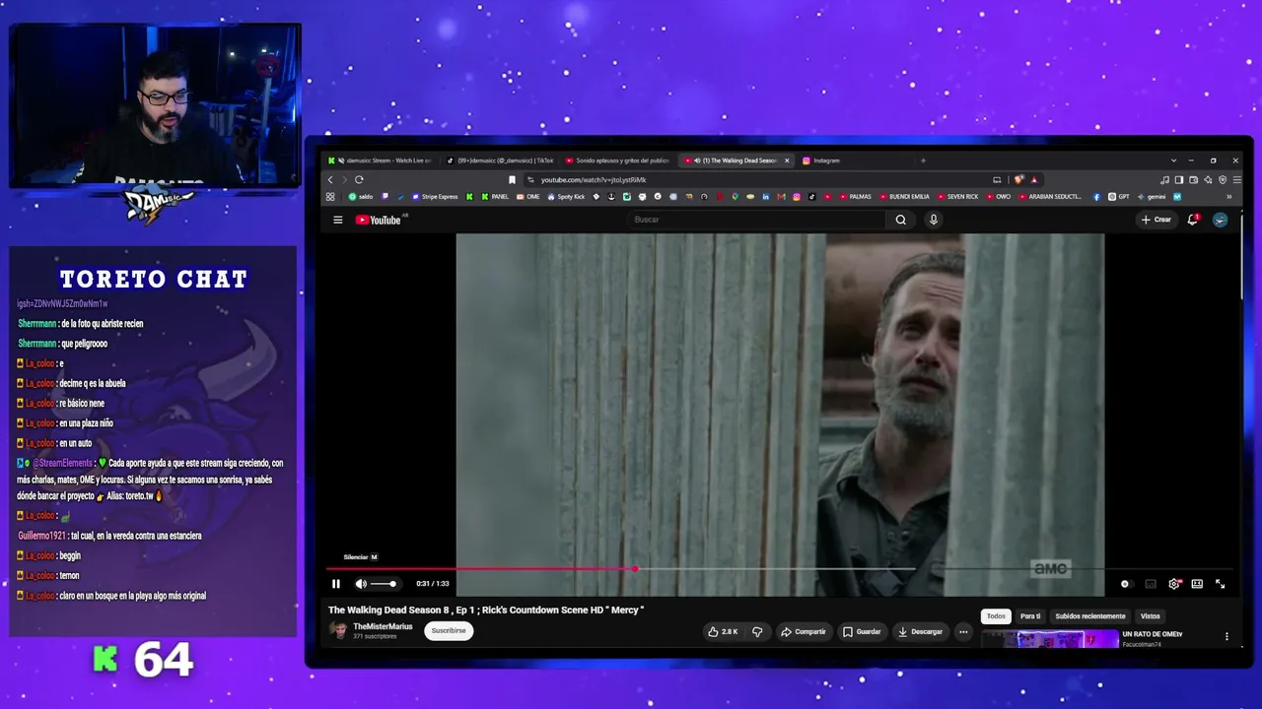Open the Brave Wallet icon

(x=1193, y=179)
